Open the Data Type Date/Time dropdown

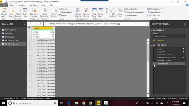coord(131,9)
